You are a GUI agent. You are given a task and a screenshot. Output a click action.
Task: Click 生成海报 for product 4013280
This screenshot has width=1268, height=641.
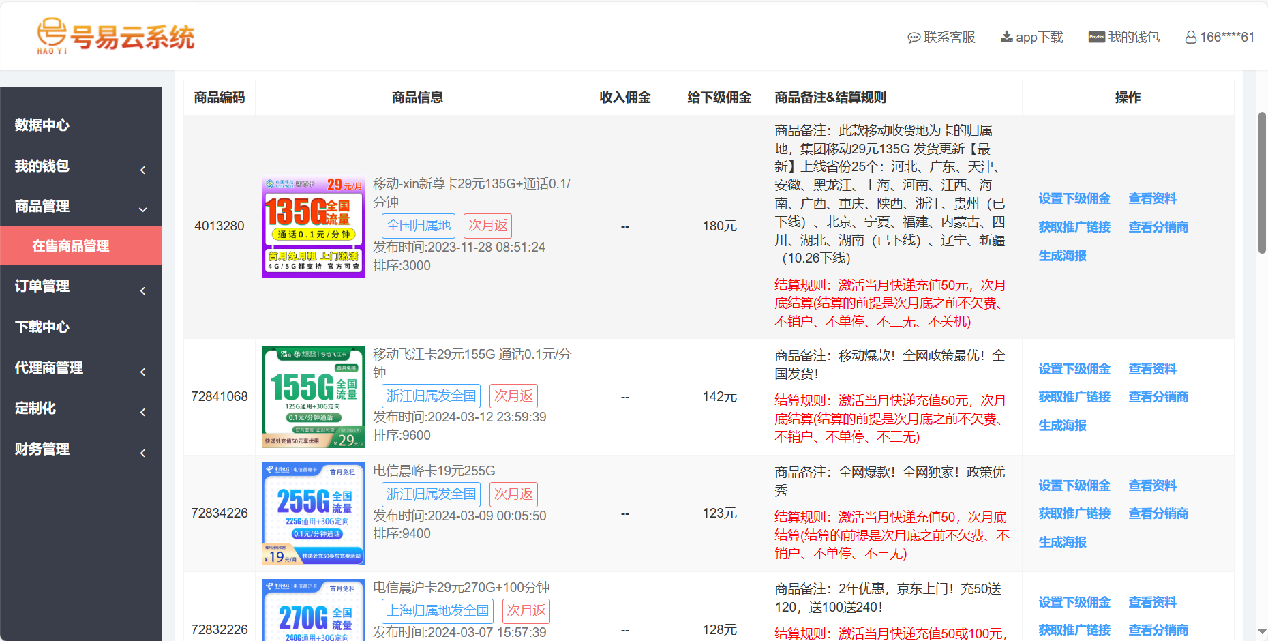pyautogui.click(x=1062, y=256)
